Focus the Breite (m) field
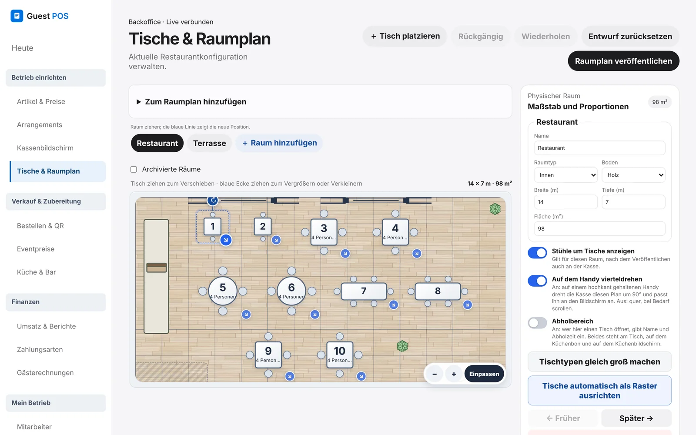Image resolution: width=696 pixels, height=435 pixels. [x=565, y=202]
